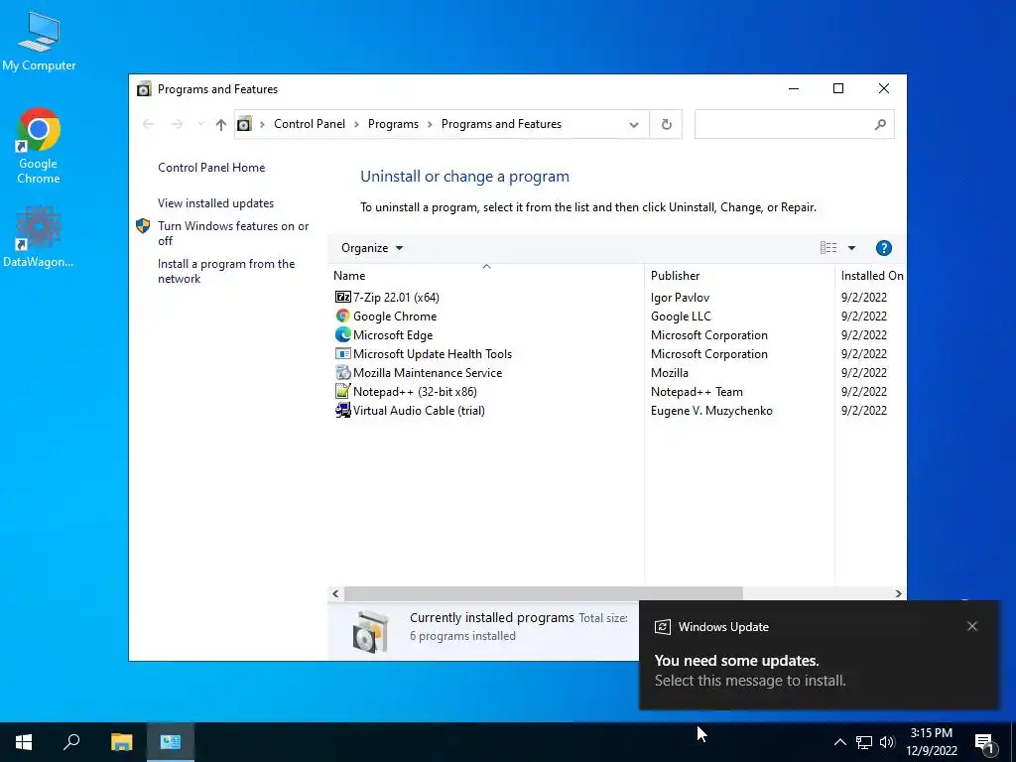Sort by Name column header
This screenshot has width=1016, height=762.
[486, 276]
